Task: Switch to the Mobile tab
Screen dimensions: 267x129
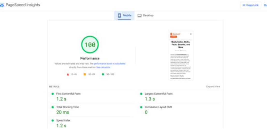Action: (124, 16)
